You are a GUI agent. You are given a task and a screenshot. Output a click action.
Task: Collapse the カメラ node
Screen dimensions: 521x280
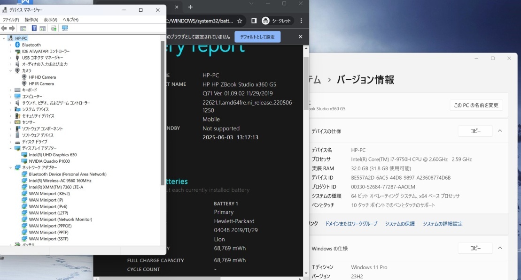(10, 71)
